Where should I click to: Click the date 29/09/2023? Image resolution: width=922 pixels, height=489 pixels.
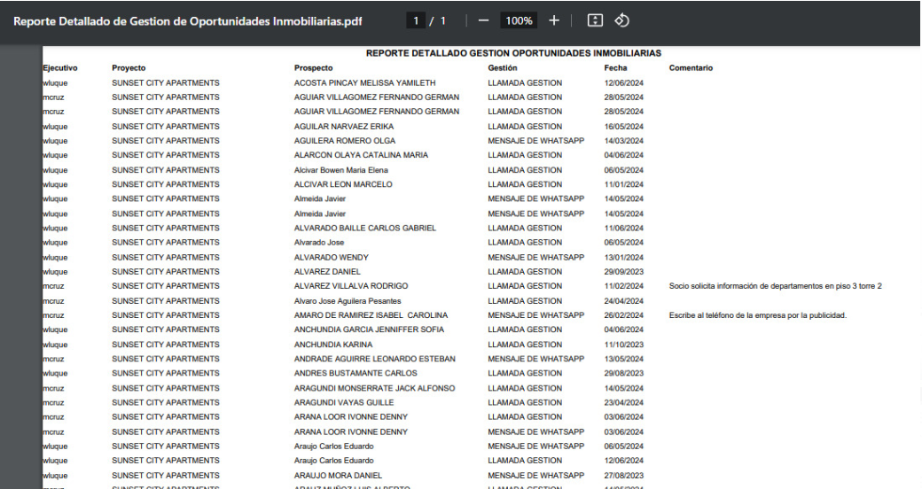tap(623, 272)
